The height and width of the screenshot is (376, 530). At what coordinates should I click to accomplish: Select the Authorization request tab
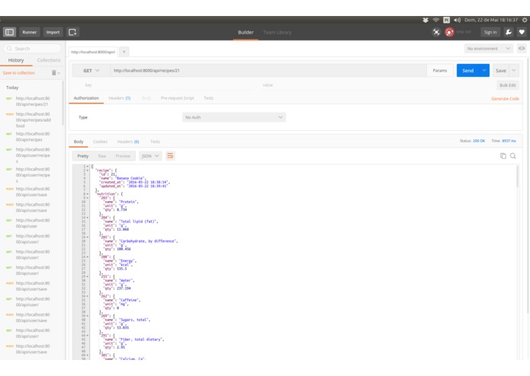click(x=86, y=97)
